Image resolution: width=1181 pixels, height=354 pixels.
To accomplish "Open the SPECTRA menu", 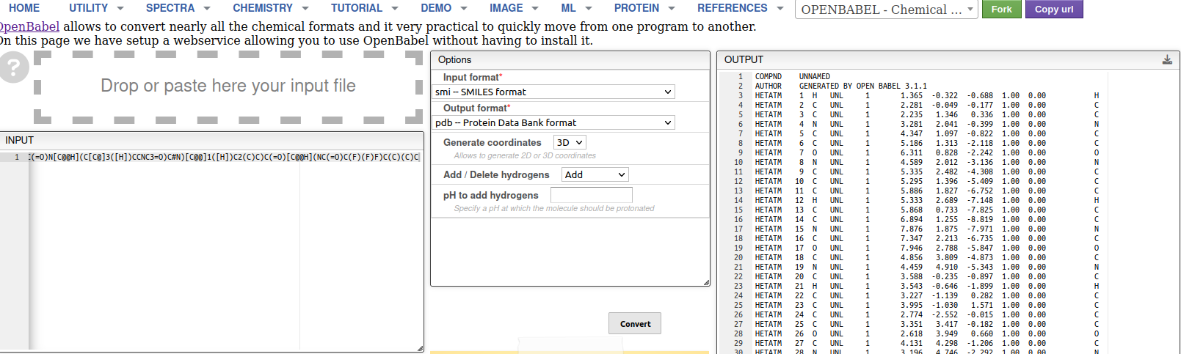I will point(178,8).
